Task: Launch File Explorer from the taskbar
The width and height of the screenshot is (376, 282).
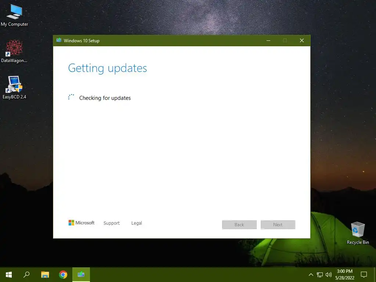Action: (x=45, y=275)
